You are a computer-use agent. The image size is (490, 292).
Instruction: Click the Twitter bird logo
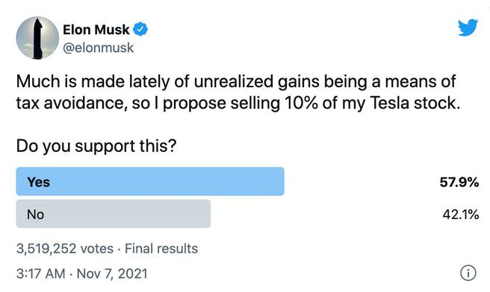click(x=468, y=28)
